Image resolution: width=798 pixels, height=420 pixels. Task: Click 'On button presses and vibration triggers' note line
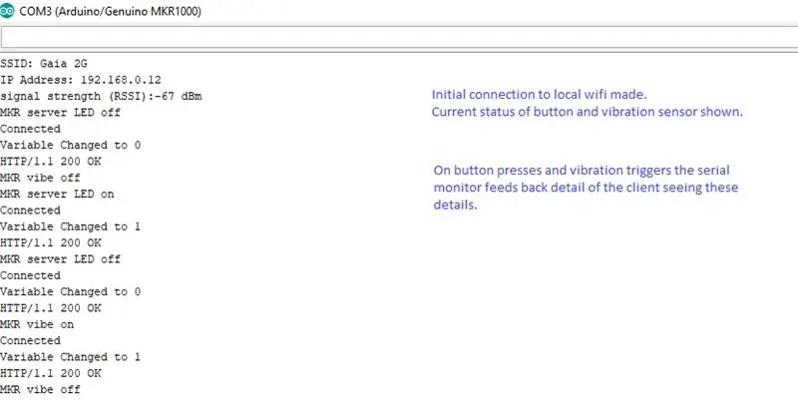pos(582,170)
